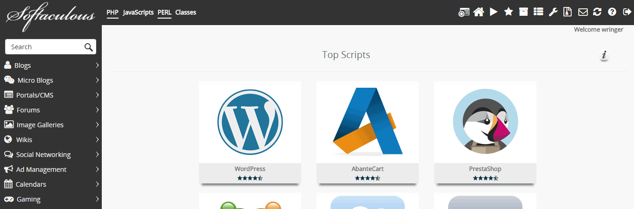Expand Forums category chevron
Viewport: 634px width, 209px height.
click(98, 110)
